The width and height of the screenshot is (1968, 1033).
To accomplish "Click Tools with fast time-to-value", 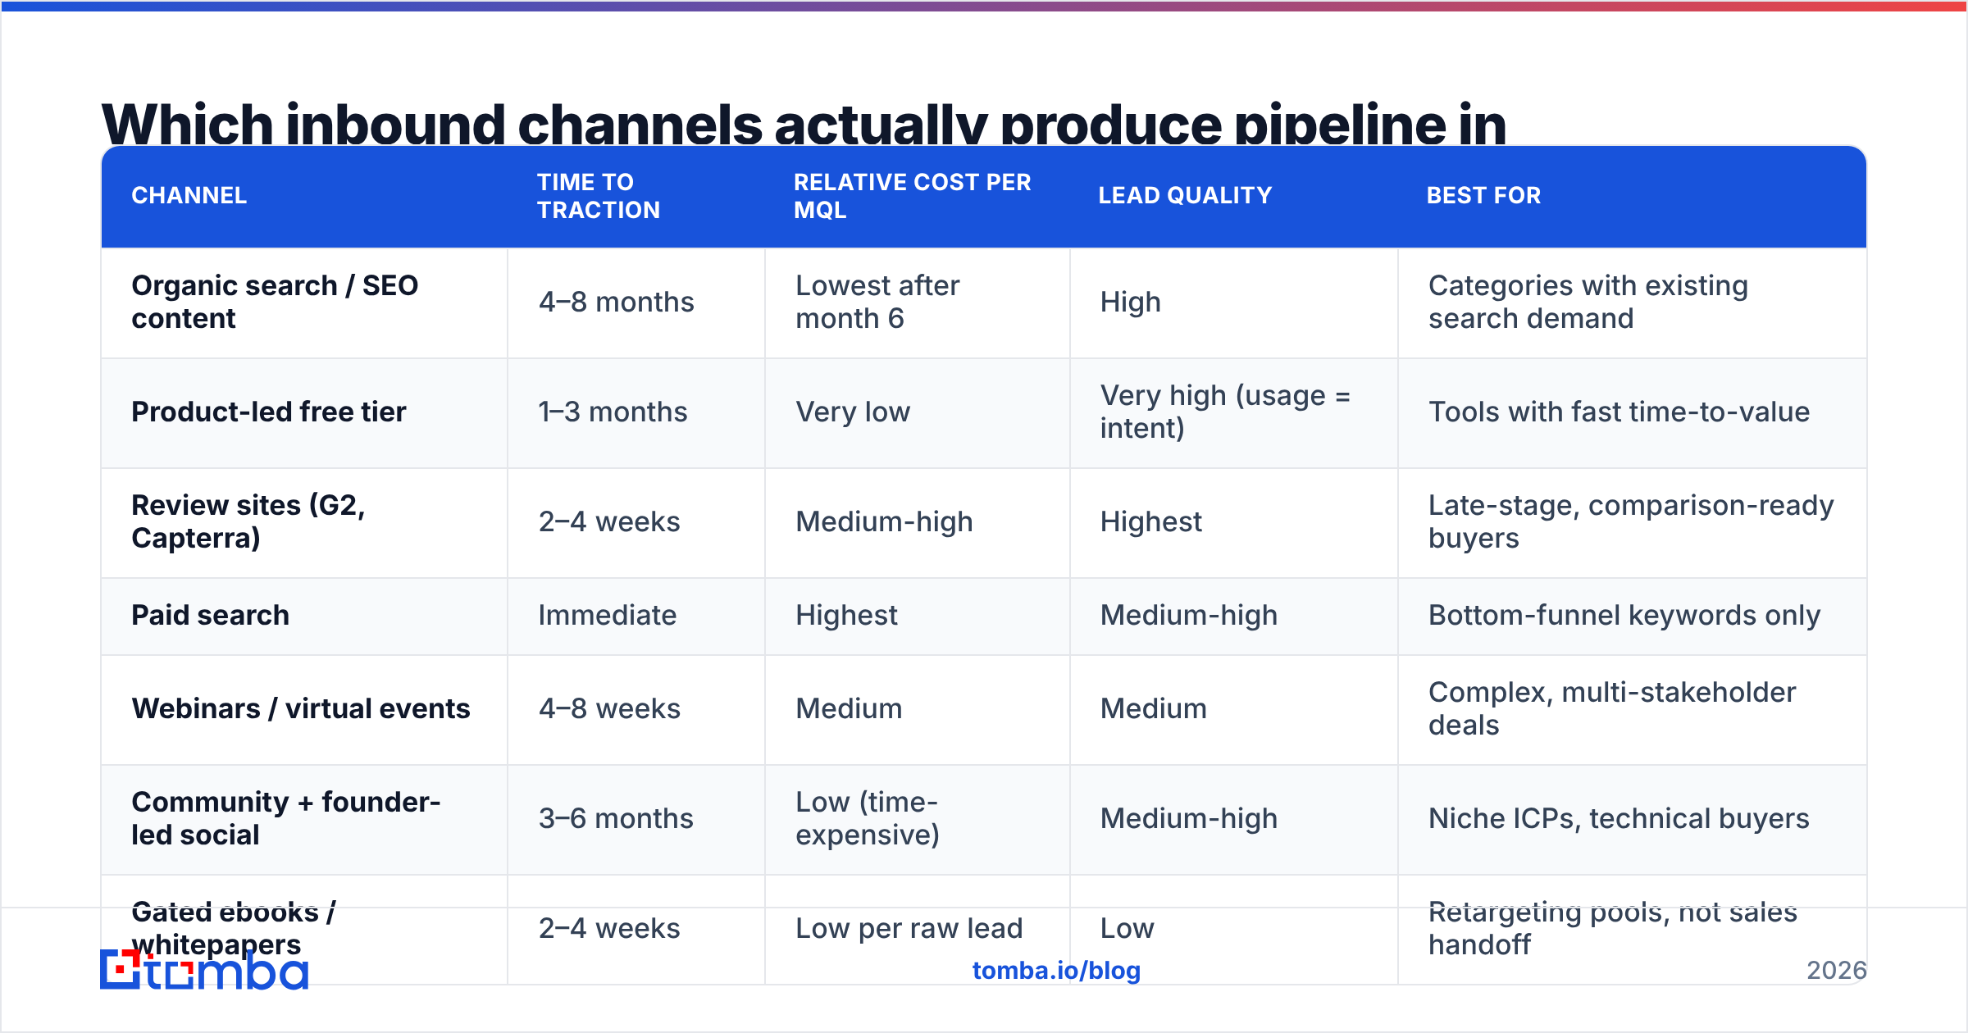I will (1633, 412).
